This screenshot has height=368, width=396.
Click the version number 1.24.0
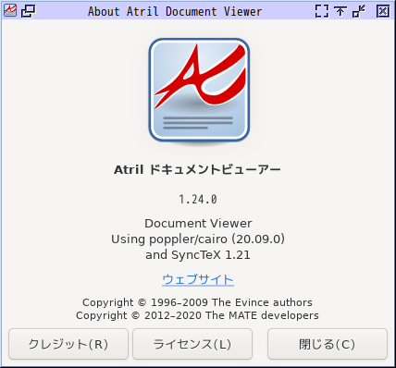[198, 200]
